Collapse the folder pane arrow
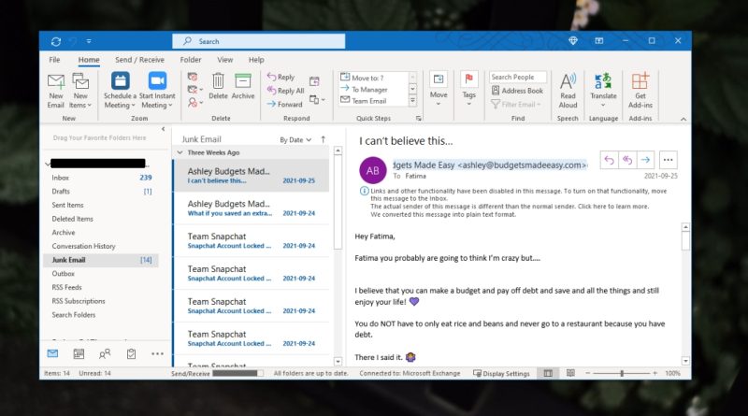The image size is (748, 416). point(163,129)
